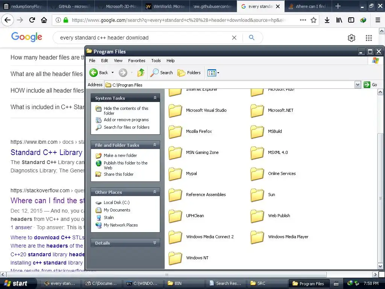Open the Google apps grid
Image resolution: width=385 pixels, height=289 pixels.
tap(369, 38)
